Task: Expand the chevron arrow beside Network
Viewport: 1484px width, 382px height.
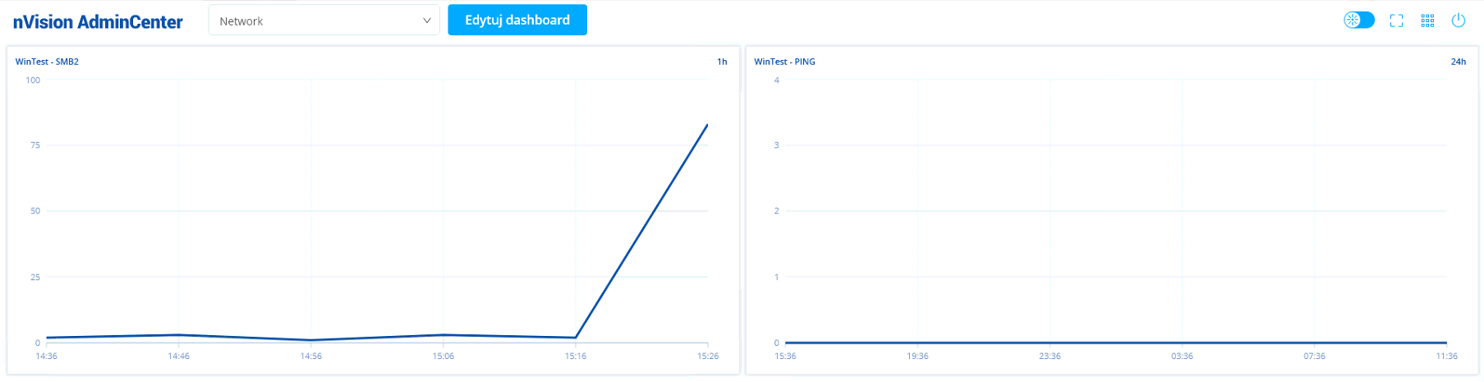Action: pyautogui.click(x=427, y=21)
